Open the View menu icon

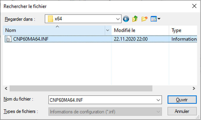pos(154,19)
